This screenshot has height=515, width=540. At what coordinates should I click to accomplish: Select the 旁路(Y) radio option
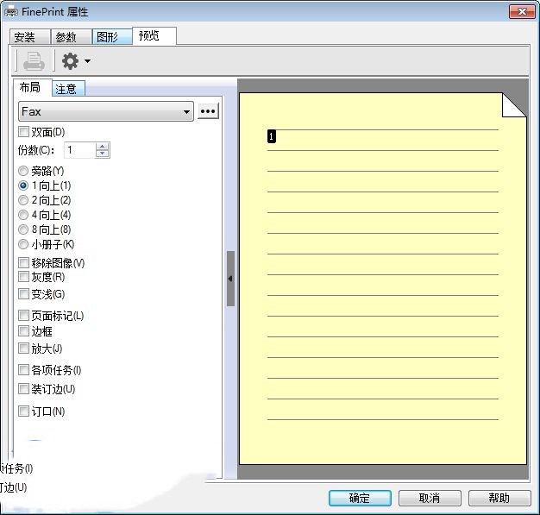[41, 171]
